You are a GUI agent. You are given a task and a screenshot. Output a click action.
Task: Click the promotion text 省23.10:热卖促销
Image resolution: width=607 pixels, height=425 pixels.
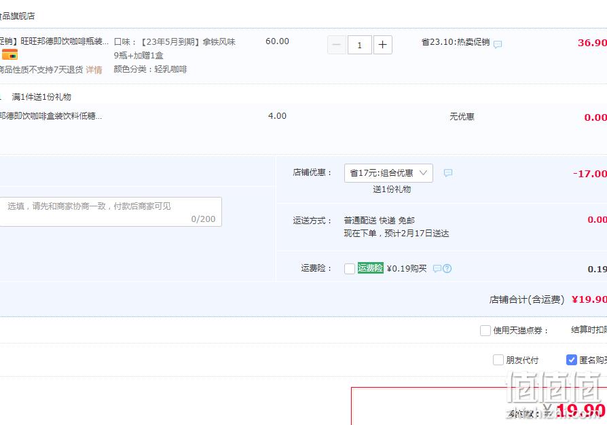[x=456, y=42]
